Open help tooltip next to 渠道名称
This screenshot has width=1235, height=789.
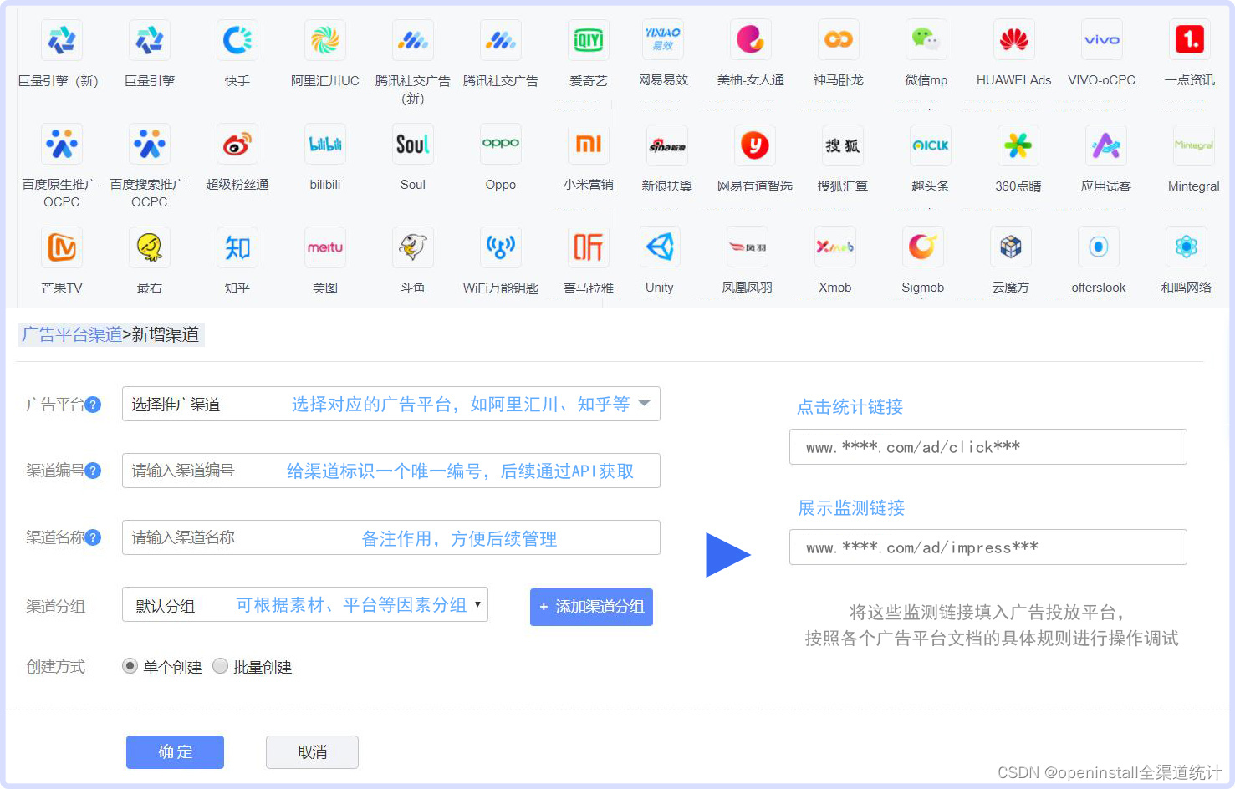click(94, 537)
